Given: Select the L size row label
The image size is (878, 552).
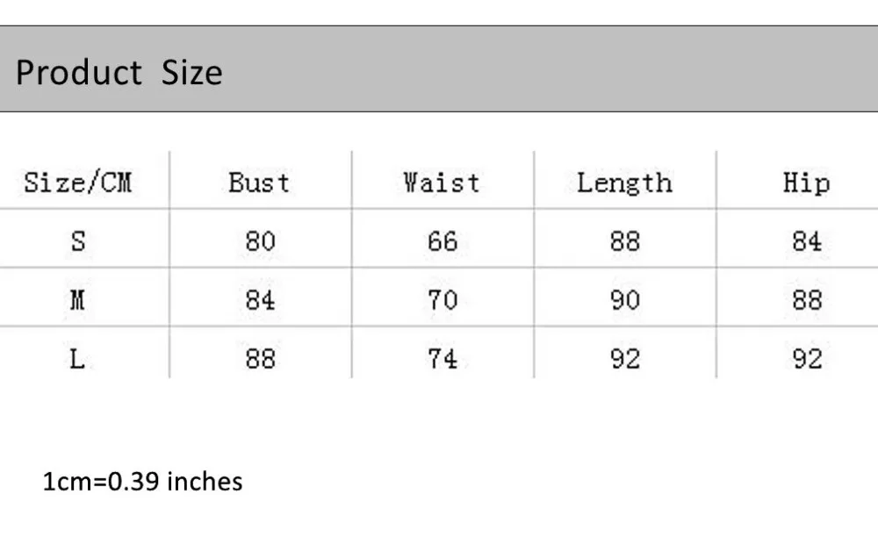Looking at the screenshot, I should 77,359.
